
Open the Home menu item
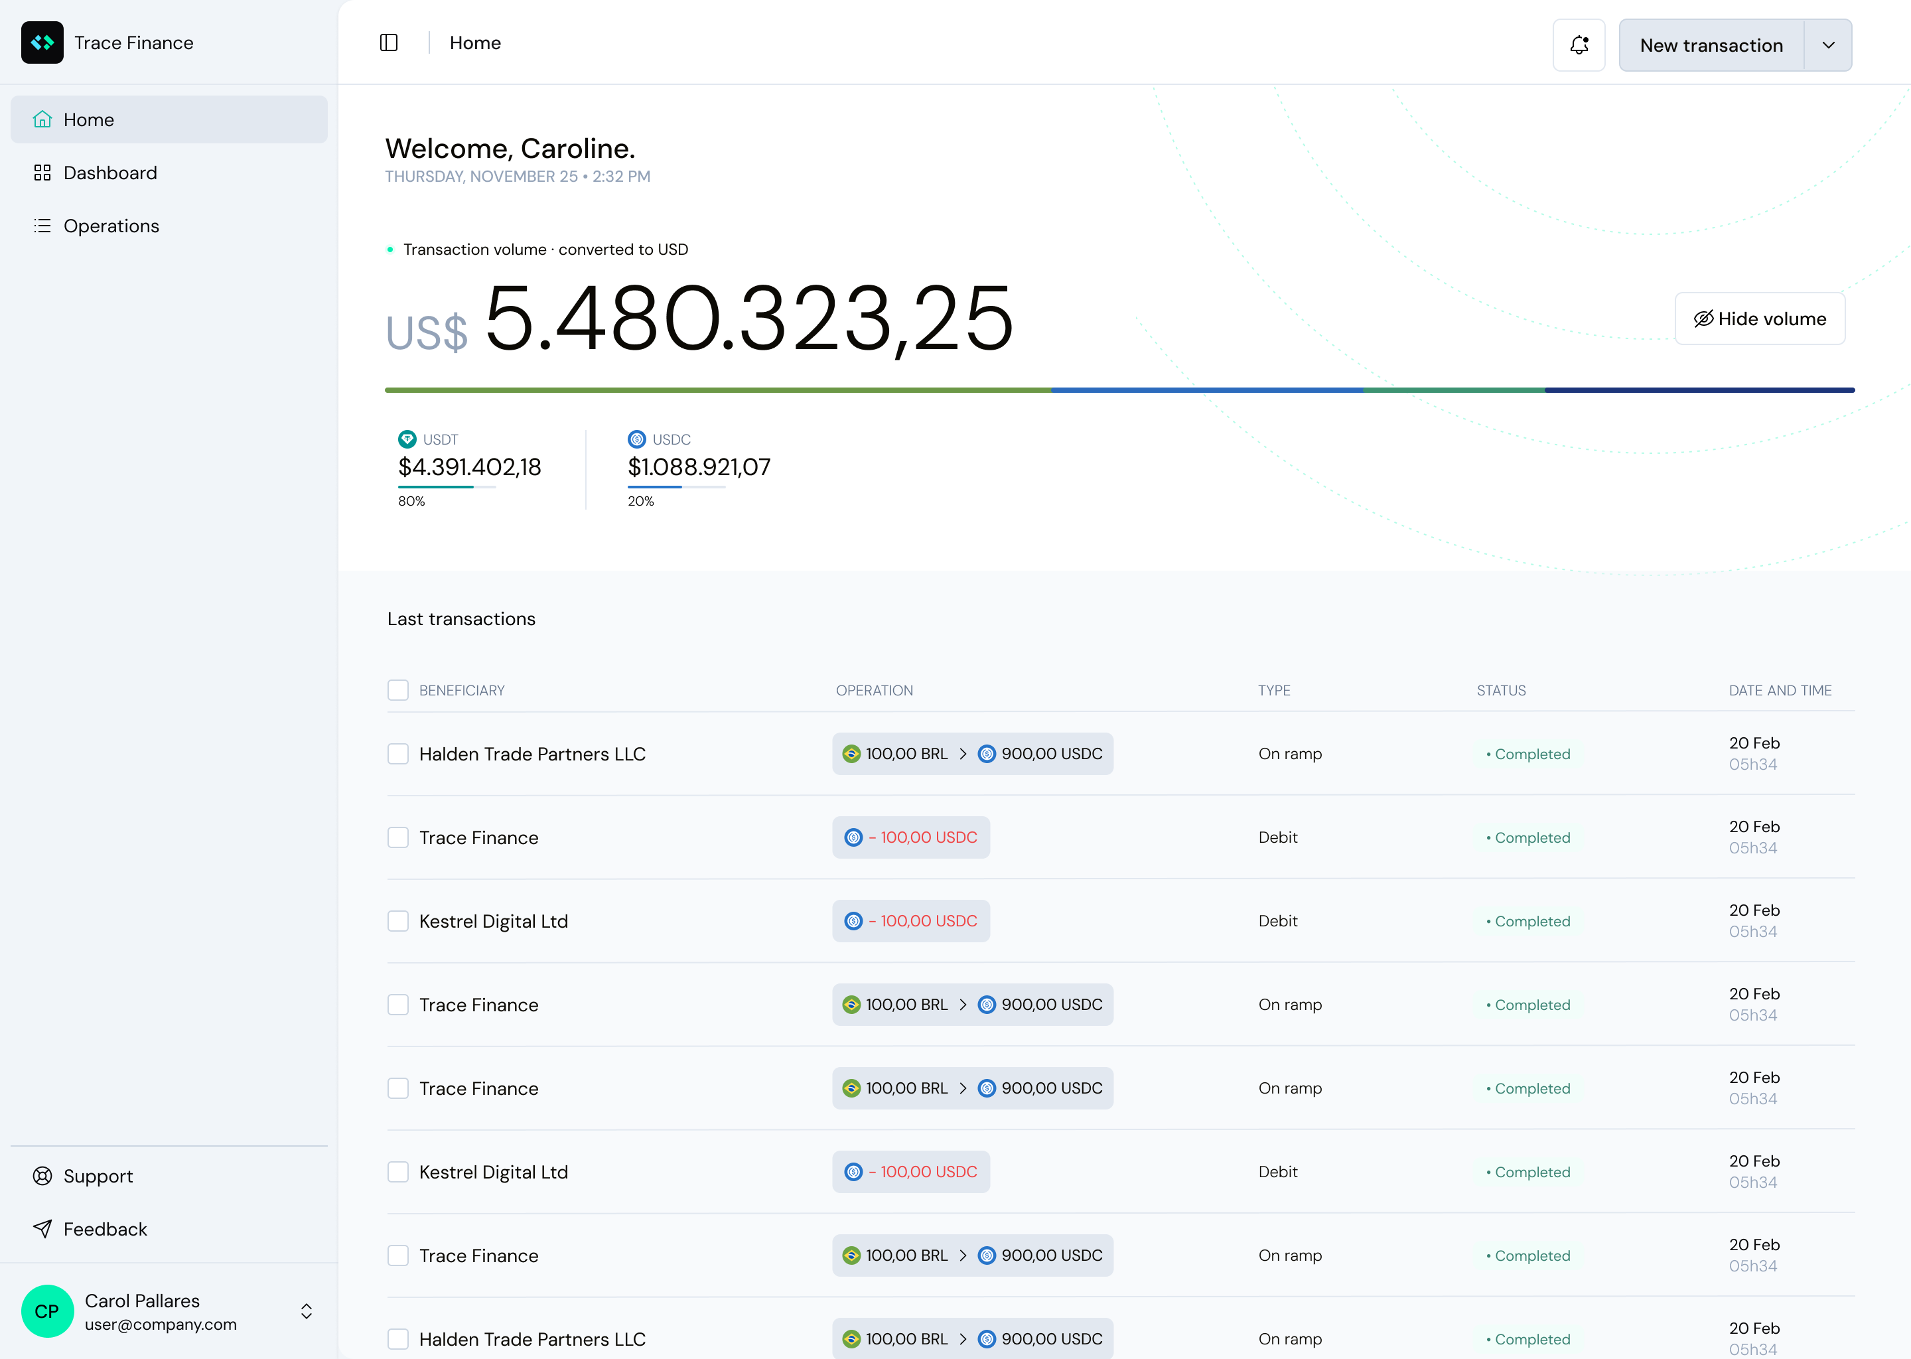(x=169, y=119)
